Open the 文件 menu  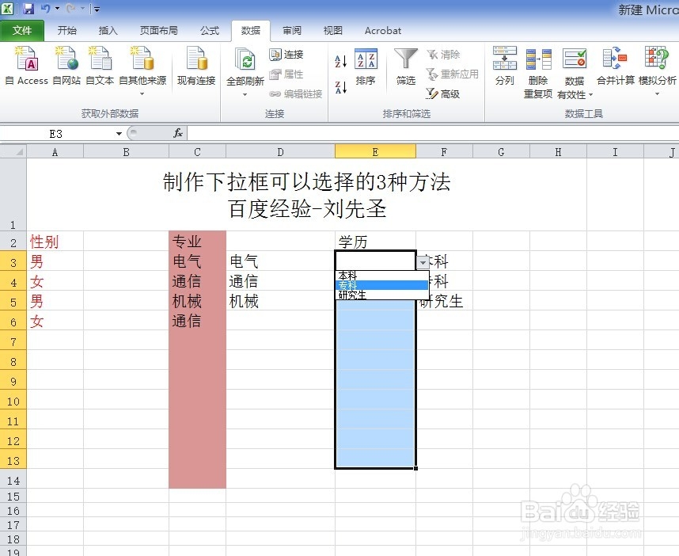point(23,30)
